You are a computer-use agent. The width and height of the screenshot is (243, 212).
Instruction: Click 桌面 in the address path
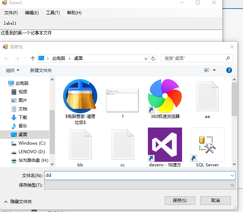pyautogui.click(x=78, y=58)
